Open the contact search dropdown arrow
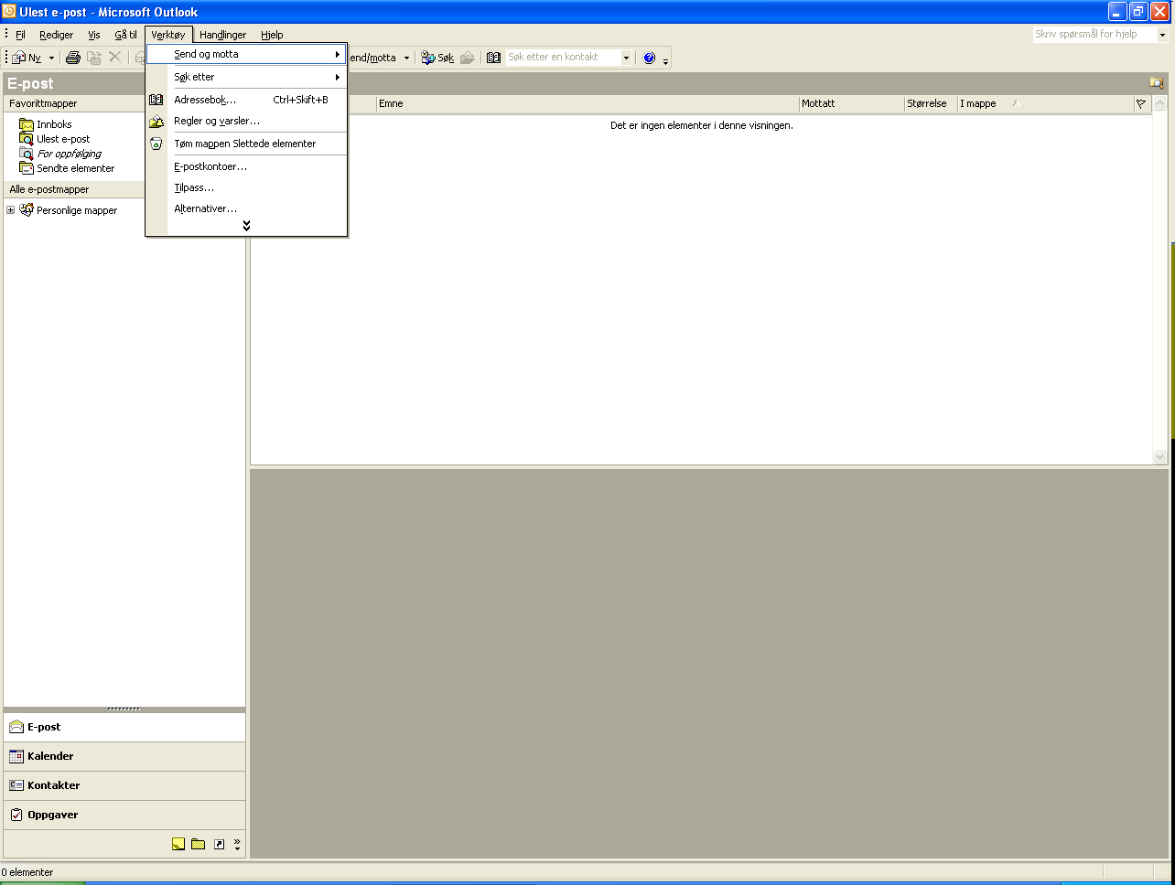This screenshot has height=885, width=1175. (x=627, y=58)
